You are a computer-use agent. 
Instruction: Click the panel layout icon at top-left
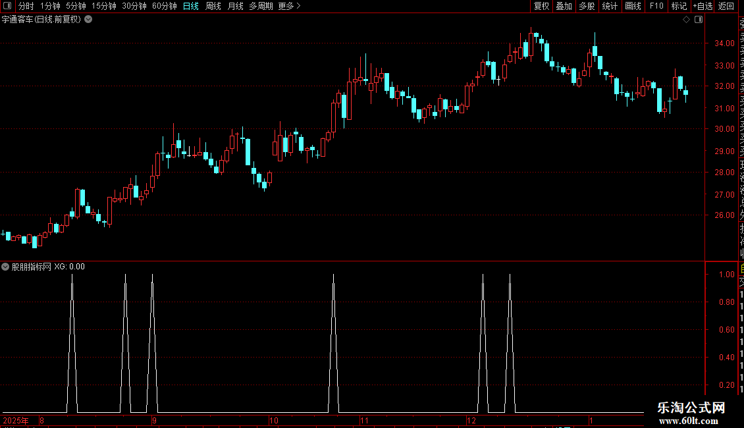click(7, 6)
